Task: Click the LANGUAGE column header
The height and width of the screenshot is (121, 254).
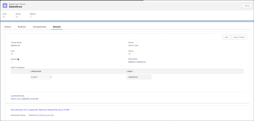Action: tap(36, 71)
